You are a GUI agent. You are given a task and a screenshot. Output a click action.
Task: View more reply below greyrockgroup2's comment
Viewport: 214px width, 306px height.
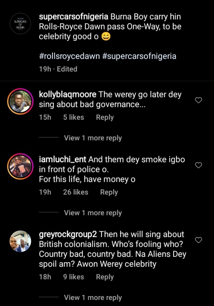click(x=93, y=297)
